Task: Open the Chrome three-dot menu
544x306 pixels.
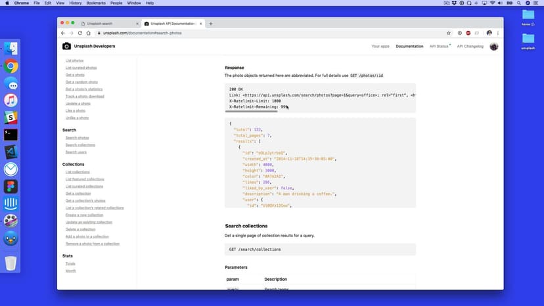Action: 497,33
